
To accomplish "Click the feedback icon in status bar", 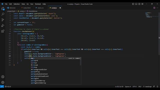I will pos(154,86).
